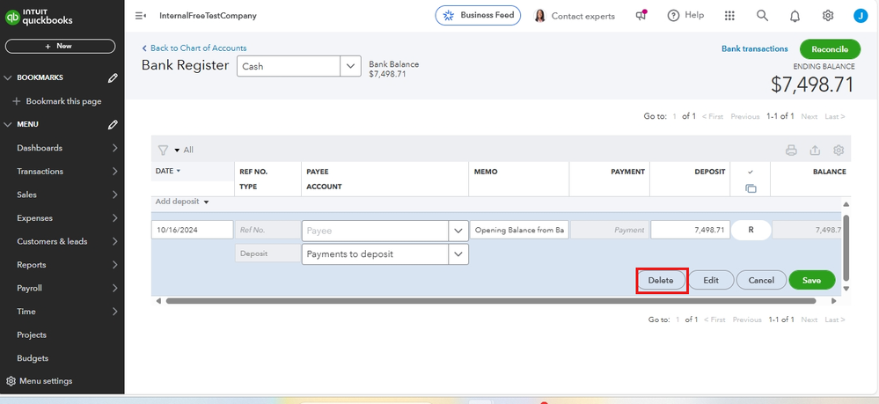879x404 pixels.
Task: Open register table settings gear
Action: click(x=839, y=150)
